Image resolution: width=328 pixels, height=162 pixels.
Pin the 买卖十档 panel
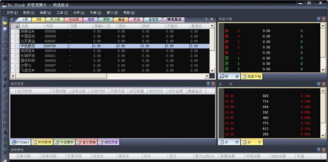pos(319,19)
